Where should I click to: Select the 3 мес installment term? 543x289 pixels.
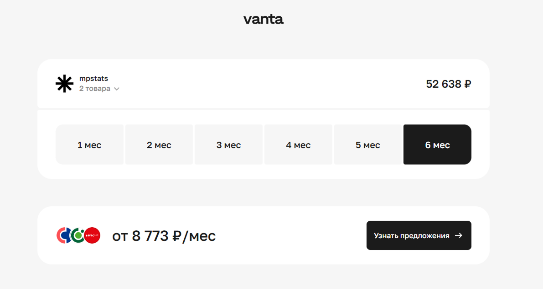point(228,144)
